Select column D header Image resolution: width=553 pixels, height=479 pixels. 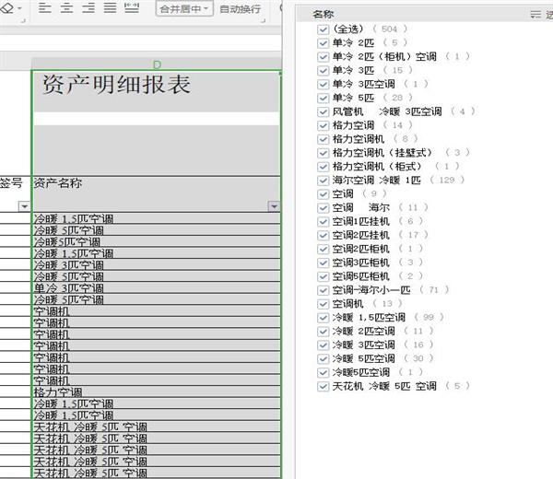tap(156, 64)
